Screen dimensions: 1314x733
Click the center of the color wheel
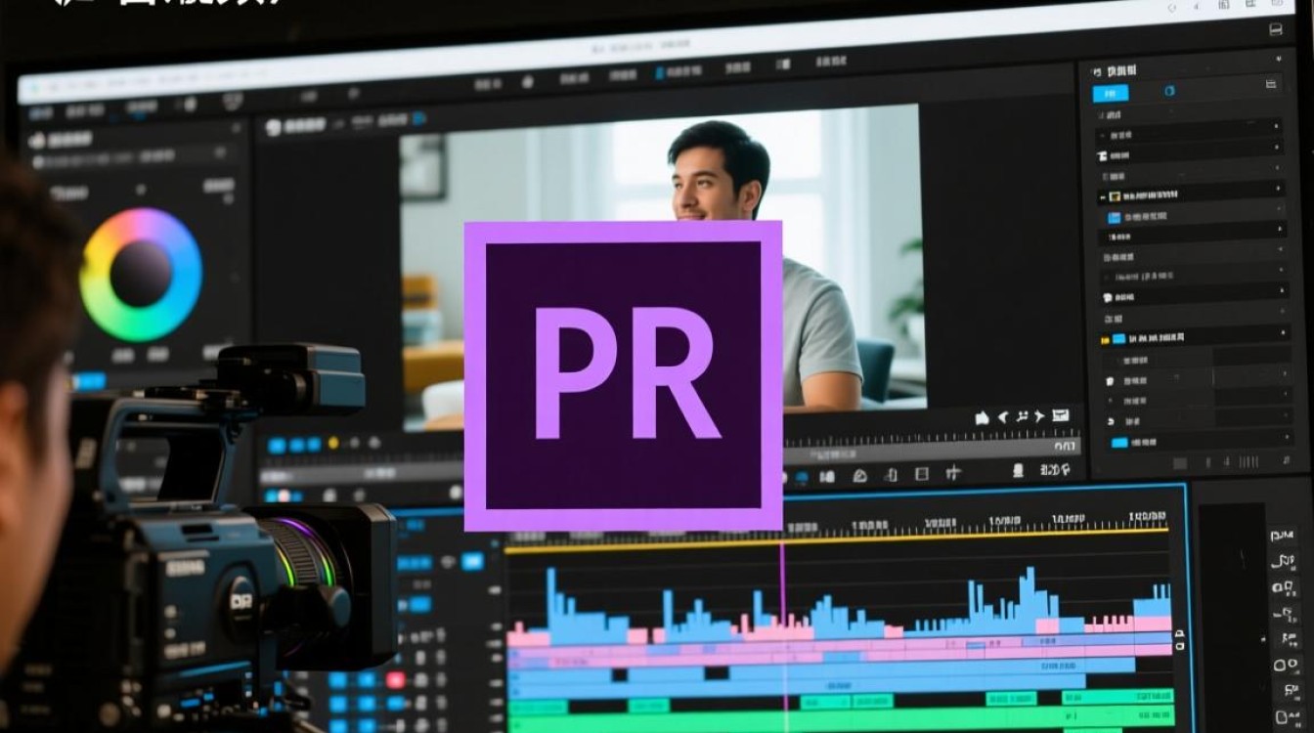tap(141, 275)
